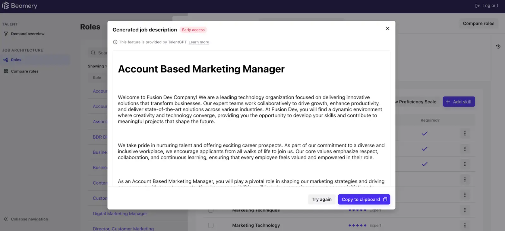Open options menu for Marketing Technology row
This screenshot has height=231, width=505.
coord(465,226)
